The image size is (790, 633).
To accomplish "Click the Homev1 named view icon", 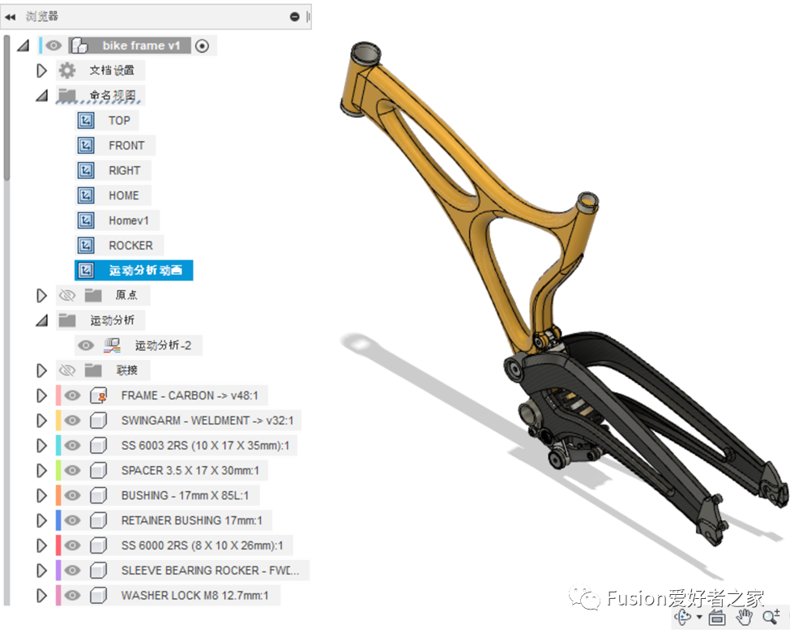I will pos(86,220).
